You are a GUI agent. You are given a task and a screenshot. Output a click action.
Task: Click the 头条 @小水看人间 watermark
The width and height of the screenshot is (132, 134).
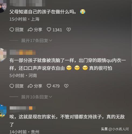pyautogui.click(x=115, y=129)
